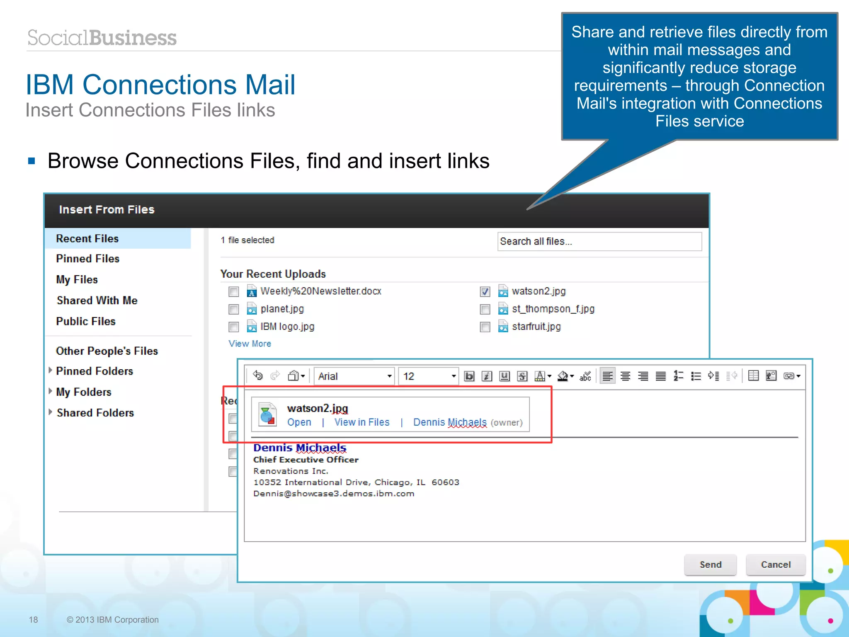
Task: Open the highlight color dropdown arrow
Action: (572, 376)
